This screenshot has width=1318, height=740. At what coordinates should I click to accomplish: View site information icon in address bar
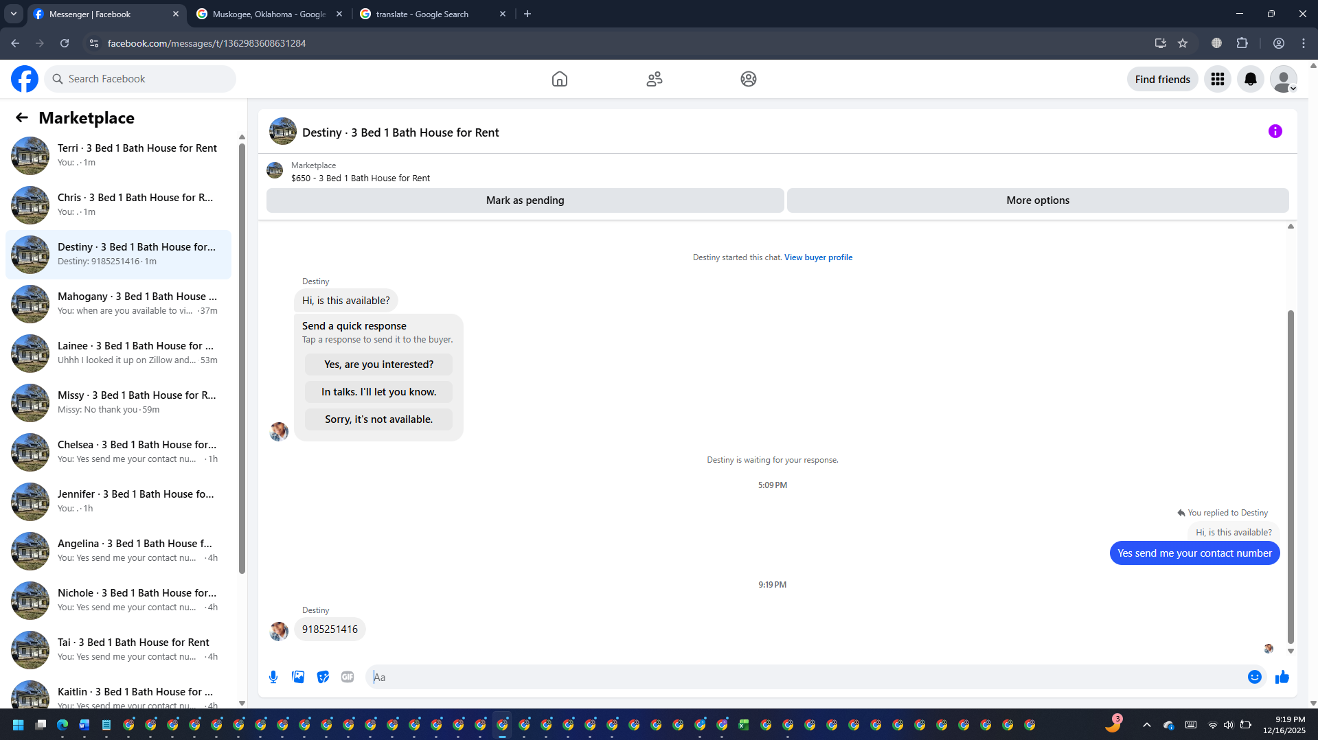click(x=94, y=43)
